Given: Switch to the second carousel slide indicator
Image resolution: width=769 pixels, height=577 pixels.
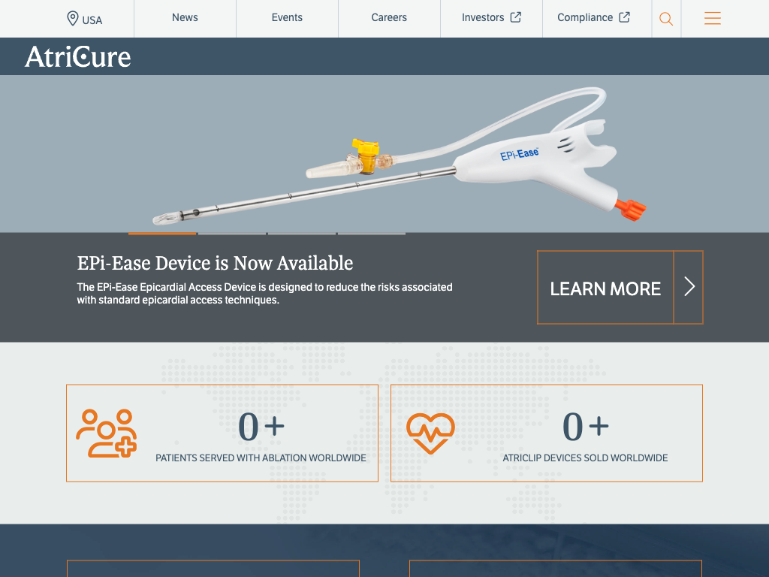Looking at the screenshot, I should [232, 234].
